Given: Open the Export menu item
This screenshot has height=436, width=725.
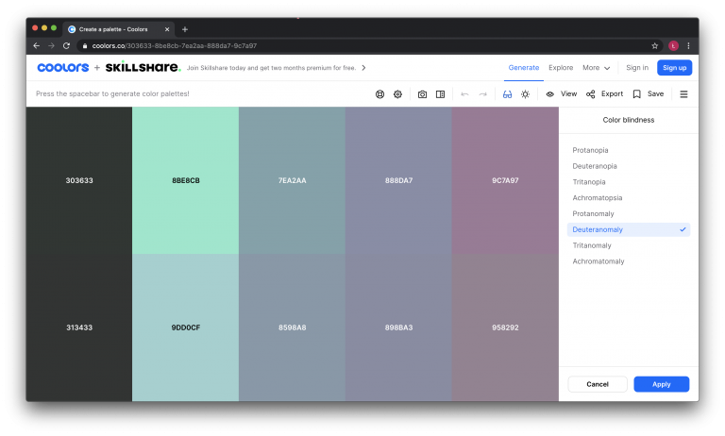Looking at the screenshot, I should (604, 94).
